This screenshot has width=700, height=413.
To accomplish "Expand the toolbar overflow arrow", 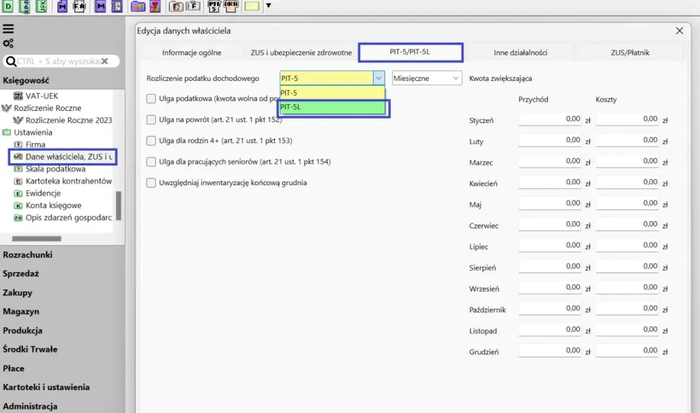I will [x=269, y=6].
